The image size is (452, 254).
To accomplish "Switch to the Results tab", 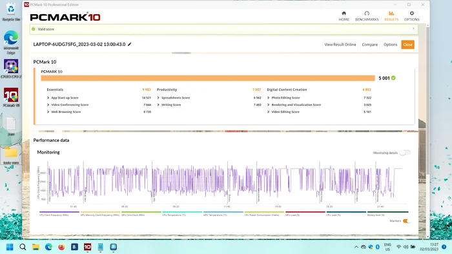I will pyautogui.click(x=391, y=16).
